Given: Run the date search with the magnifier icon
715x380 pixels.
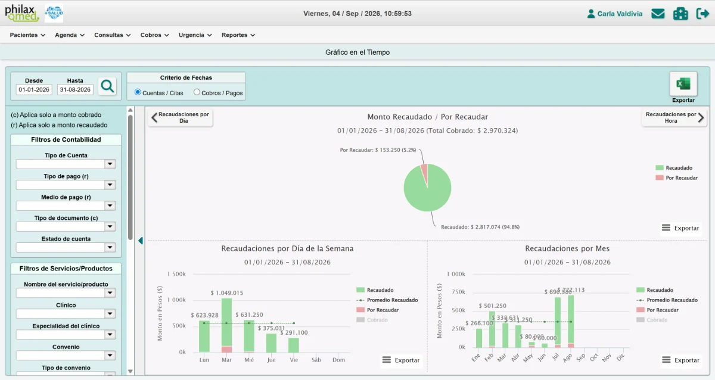Looking at the screenshot, I should [107, 86].
